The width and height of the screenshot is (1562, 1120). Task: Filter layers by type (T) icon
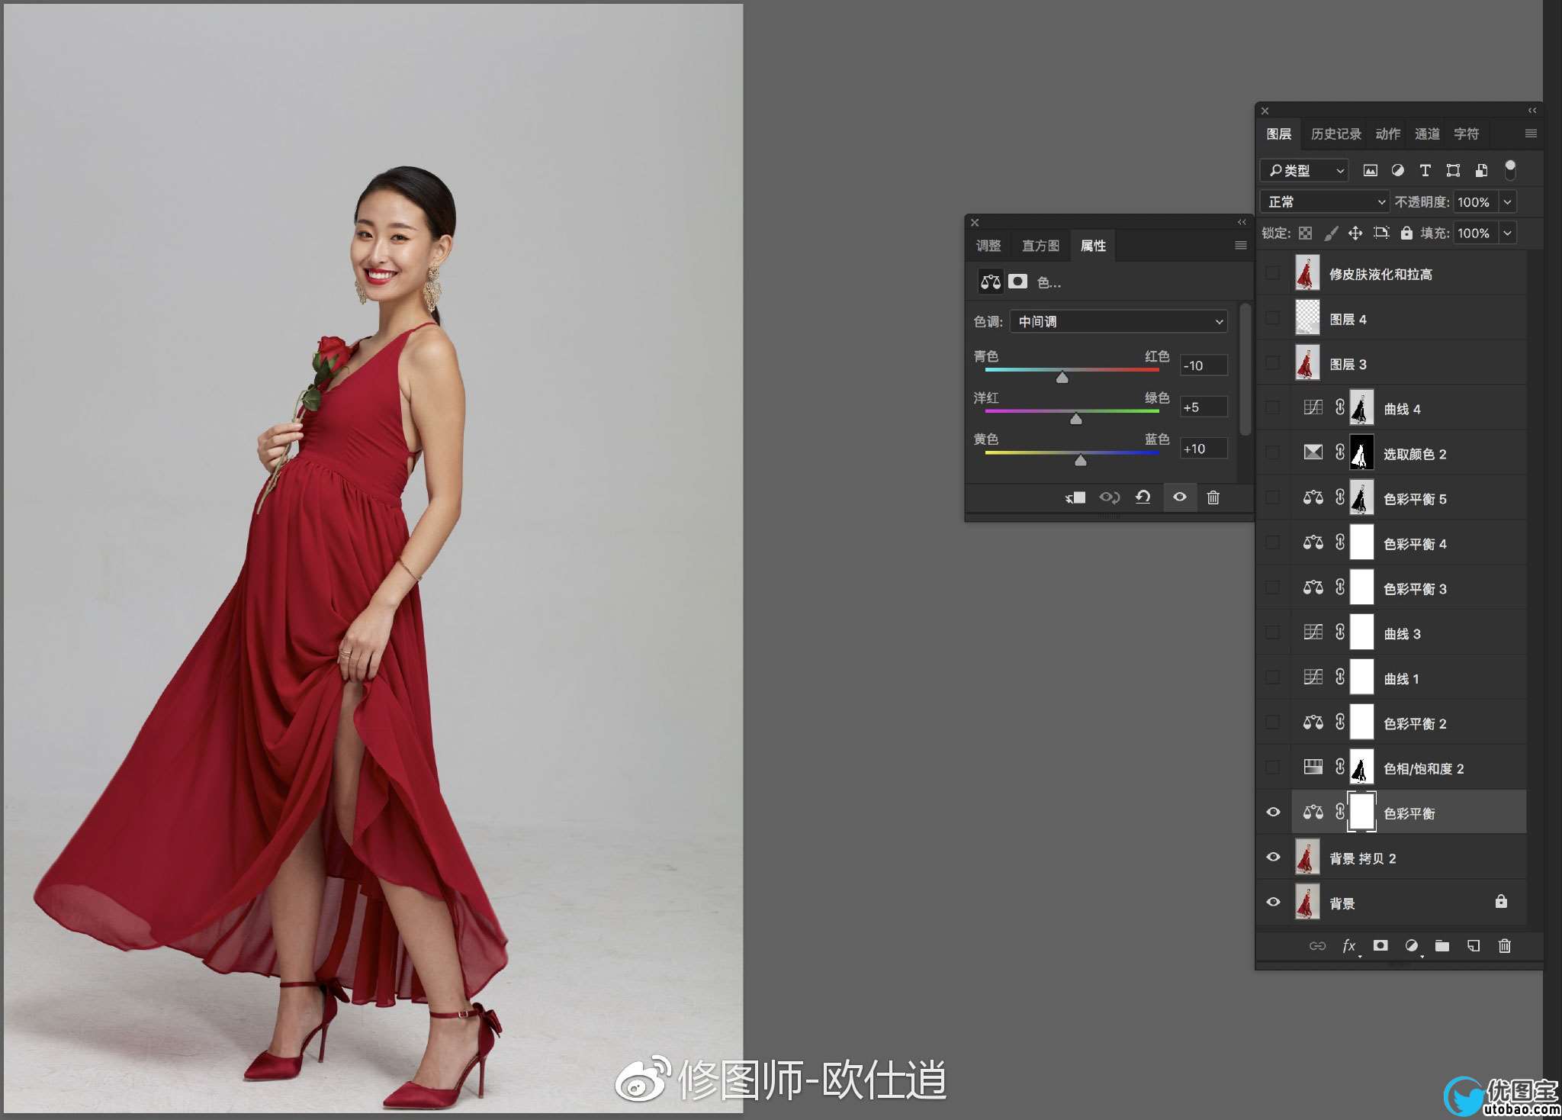(1425, 170)
